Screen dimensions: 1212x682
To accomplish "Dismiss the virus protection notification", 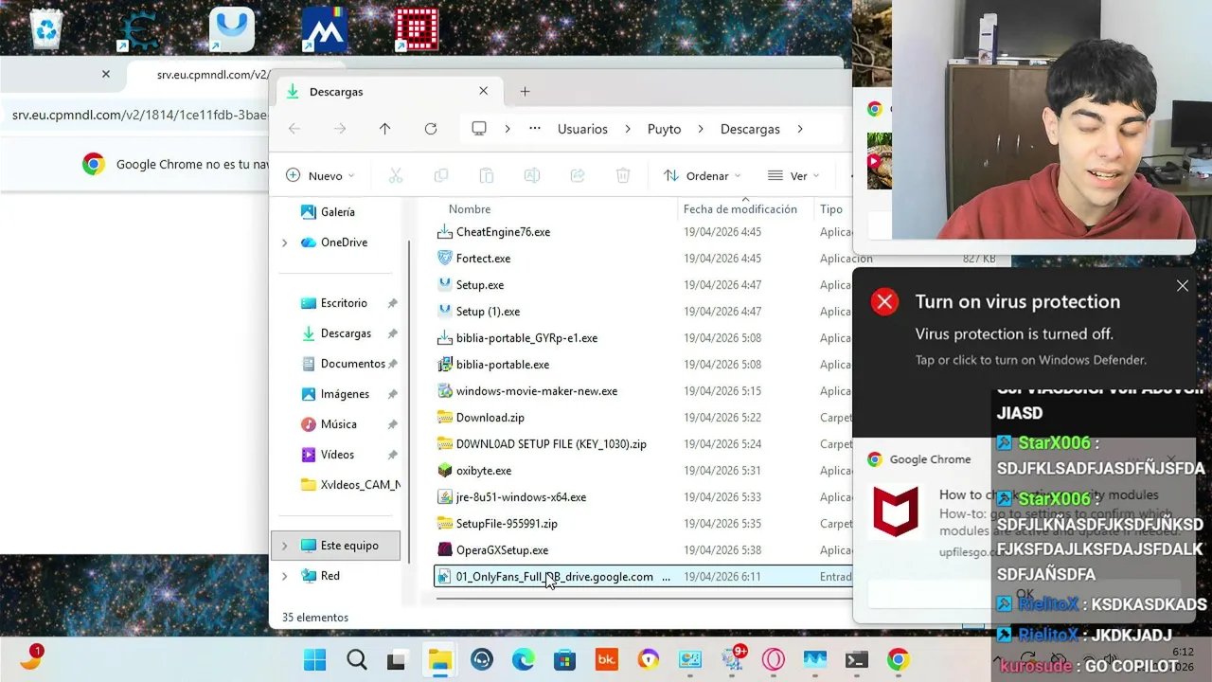I will point(1183,286).
